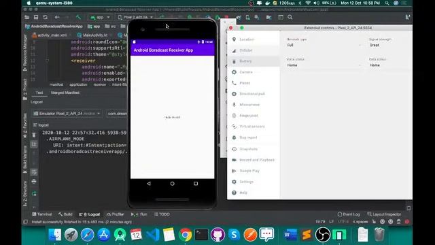Click the Back navigation arrow in toolbar

[57, 17]
